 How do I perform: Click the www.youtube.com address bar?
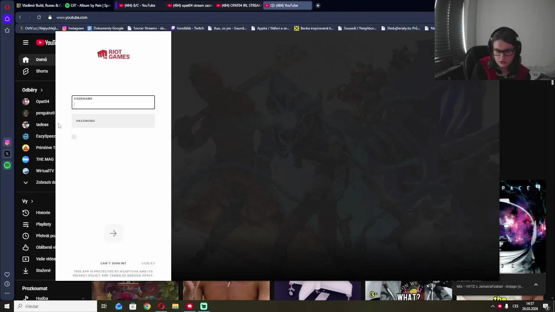(x=72, y=17)
